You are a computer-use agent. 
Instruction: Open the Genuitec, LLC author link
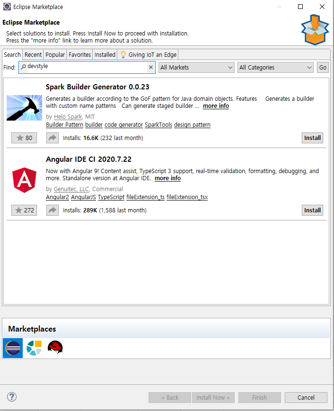pos(71,189)
